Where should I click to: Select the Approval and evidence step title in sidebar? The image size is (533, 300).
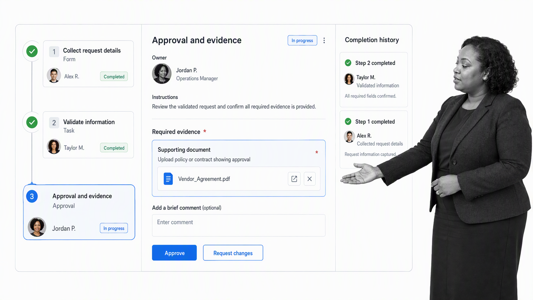(x=82, y=196)
